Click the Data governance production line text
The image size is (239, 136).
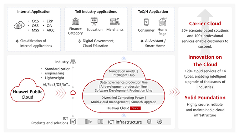point(124,82)
